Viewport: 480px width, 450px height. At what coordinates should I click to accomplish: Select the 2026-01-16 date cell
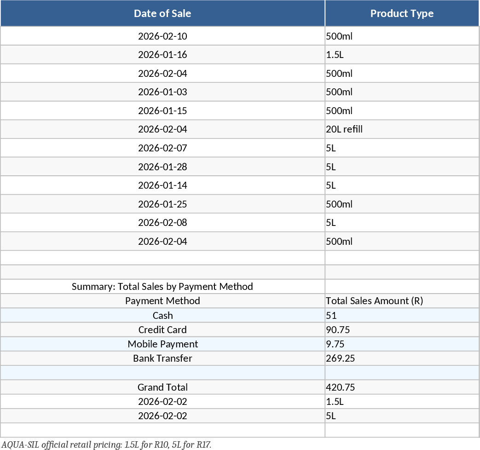162,55
